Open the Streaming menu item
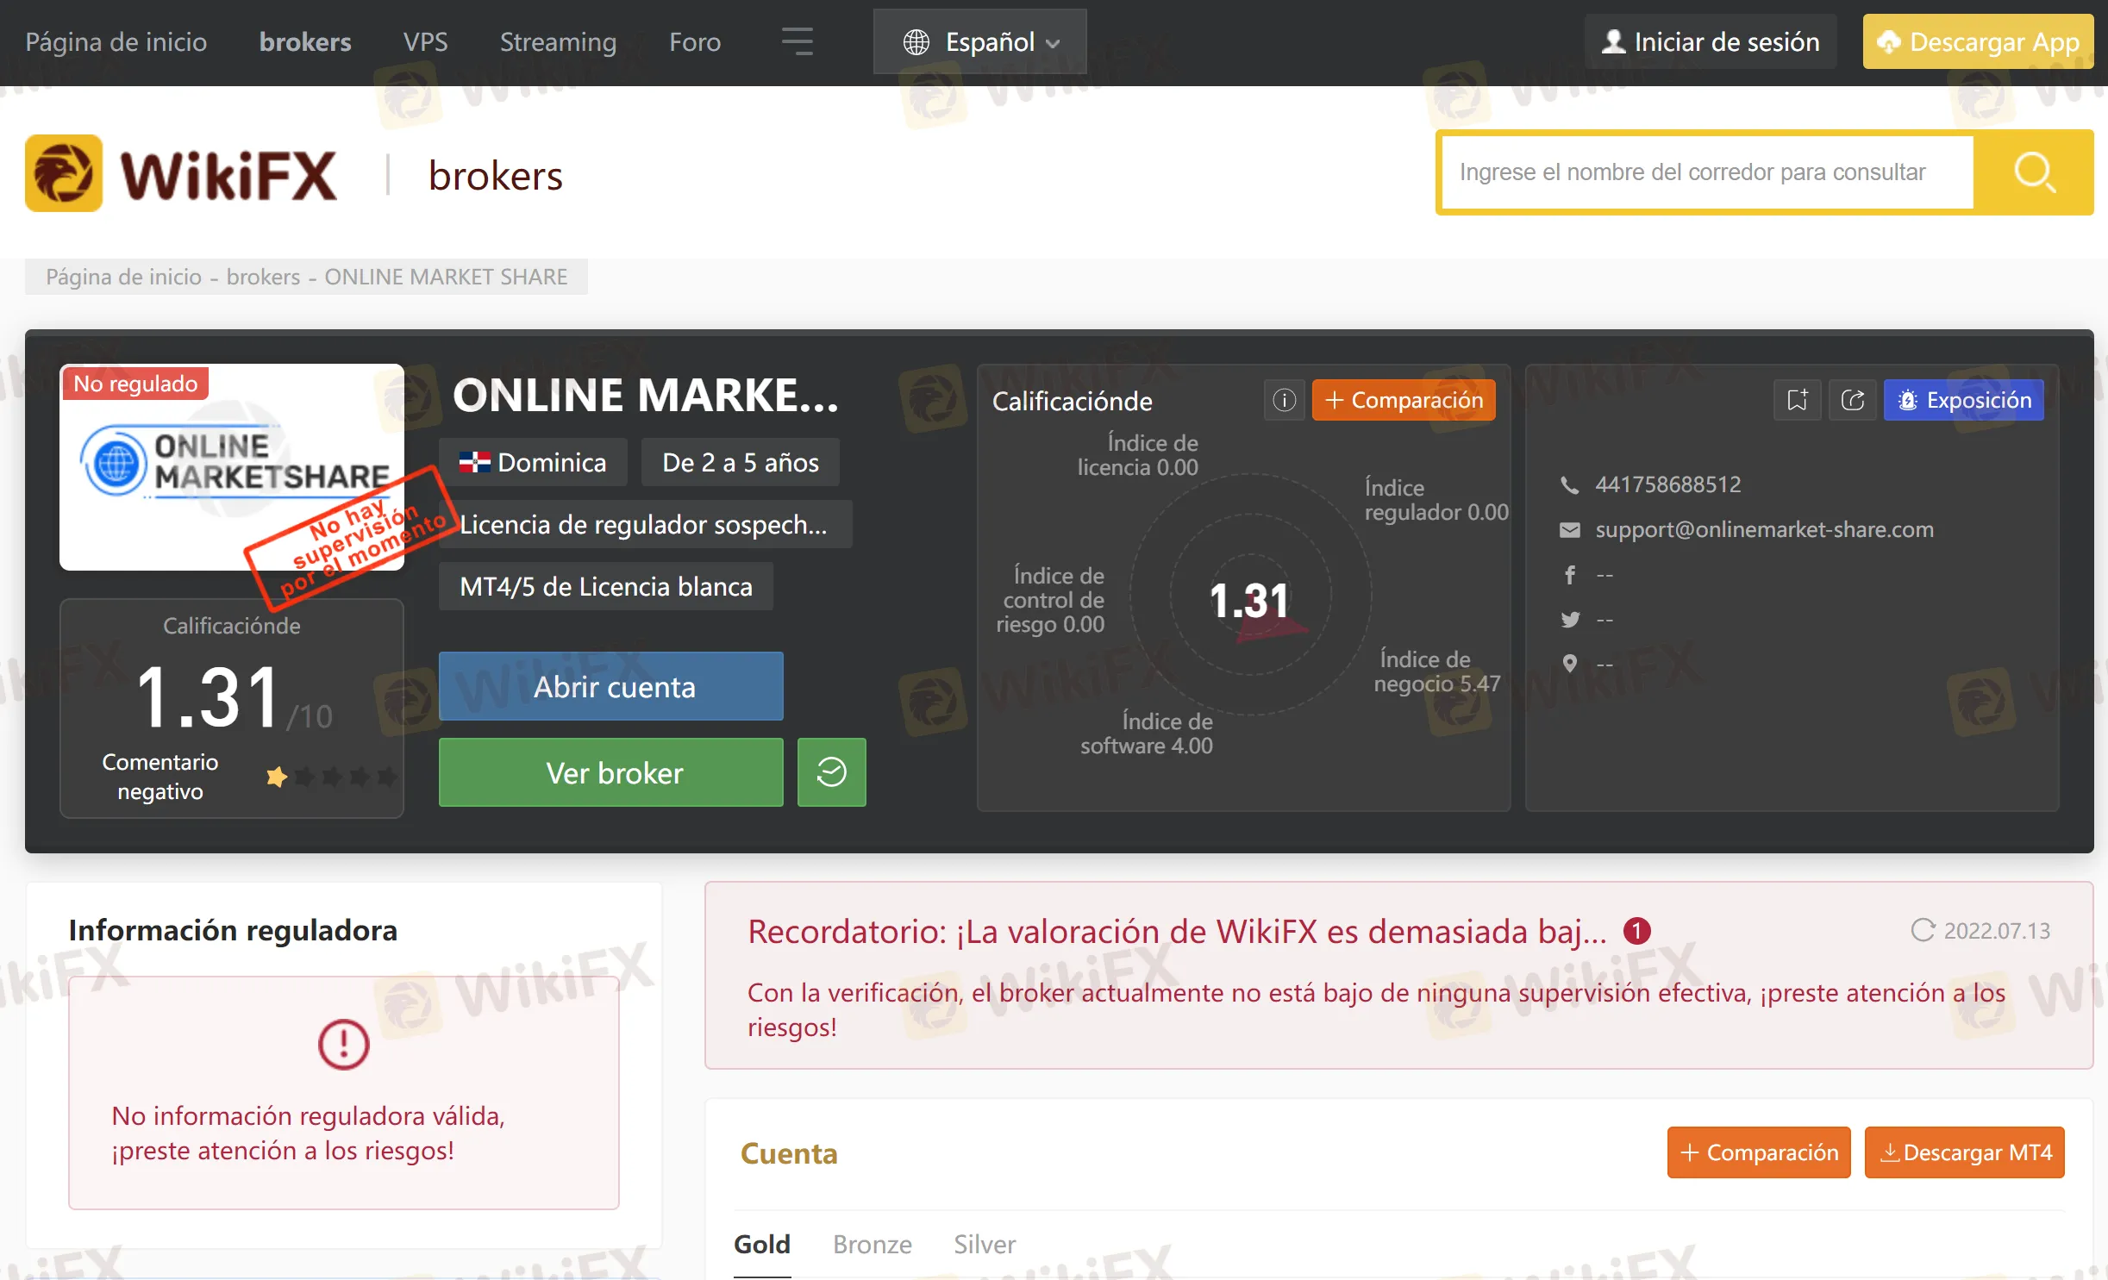The image size is (2108, 1280). [558, 41]
